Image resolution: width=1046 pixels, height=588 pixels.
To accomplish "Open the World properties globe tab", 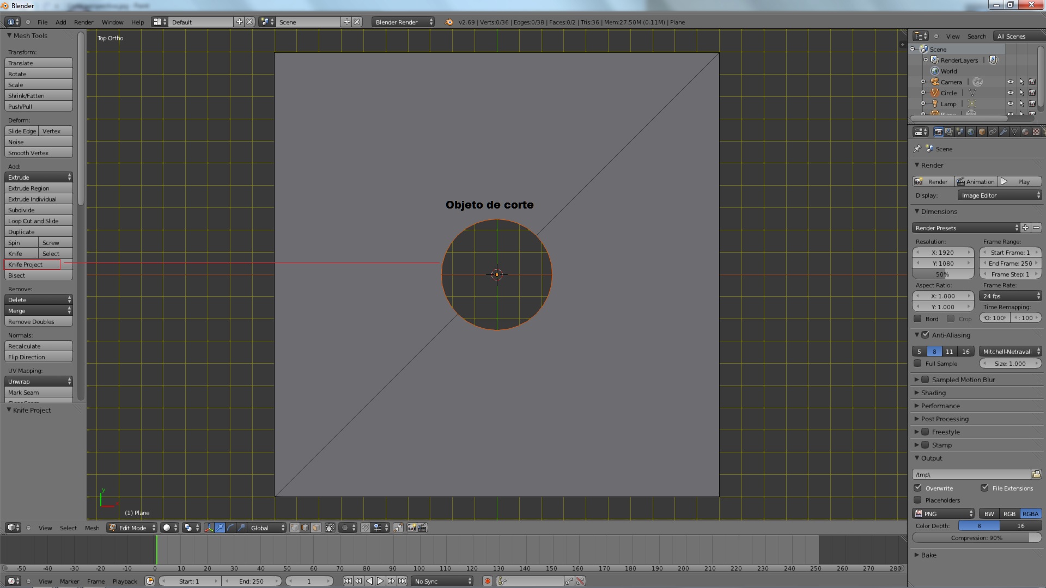I will click(x=971, y=132).
